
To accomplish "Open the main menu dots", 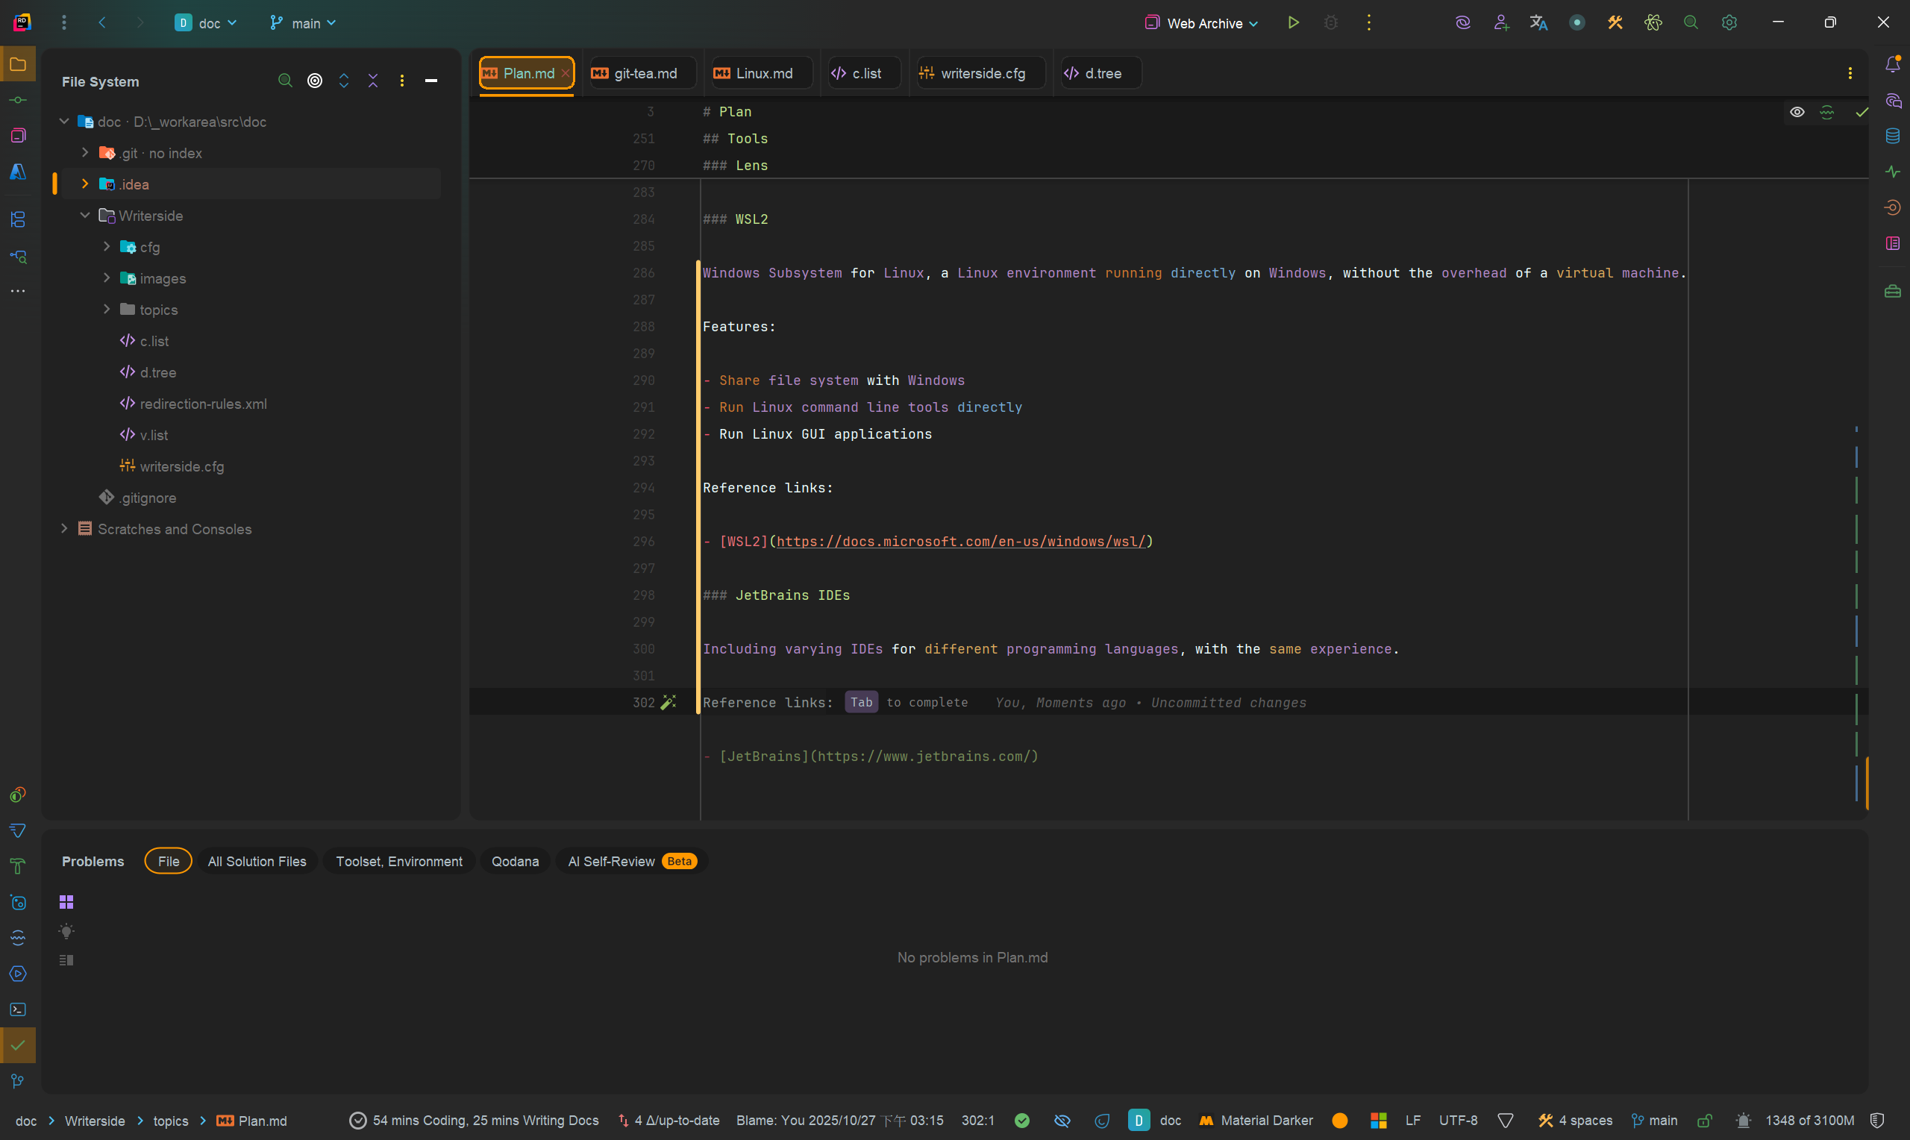I will click(63, 23).
